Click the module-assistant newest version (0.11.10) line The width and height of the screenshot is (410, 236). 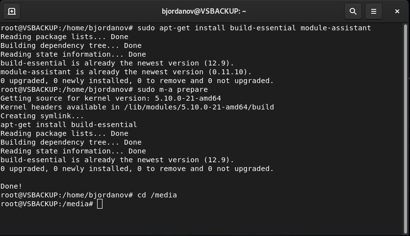pyautogui.click(x=126, y=72)
